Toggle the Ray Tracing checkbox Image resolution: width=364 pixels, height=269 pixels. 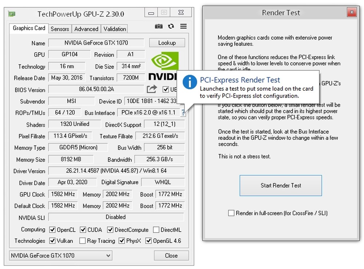pos(83,241)
